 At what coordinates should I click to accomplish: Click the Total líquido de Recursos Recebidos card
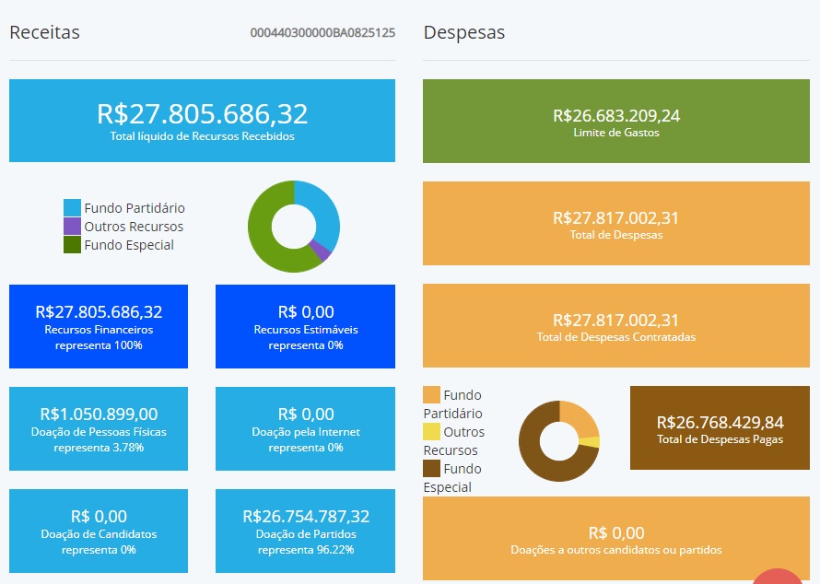point(202,121)
